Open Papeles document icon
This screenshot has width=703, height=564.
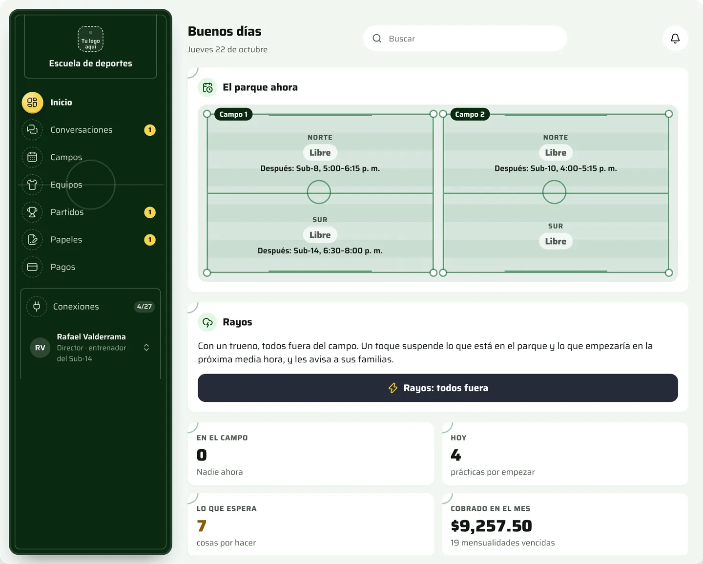[32, 240]
